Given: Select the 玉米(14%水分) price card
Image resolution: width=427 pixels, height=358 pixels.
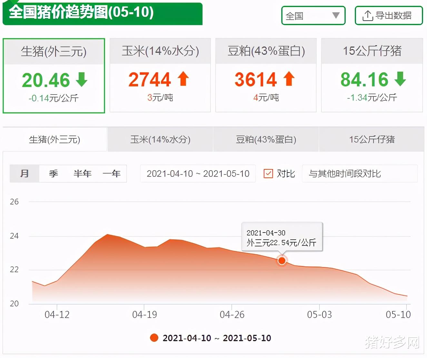Looking at the screenshot, I should click(x=160, y=75).
